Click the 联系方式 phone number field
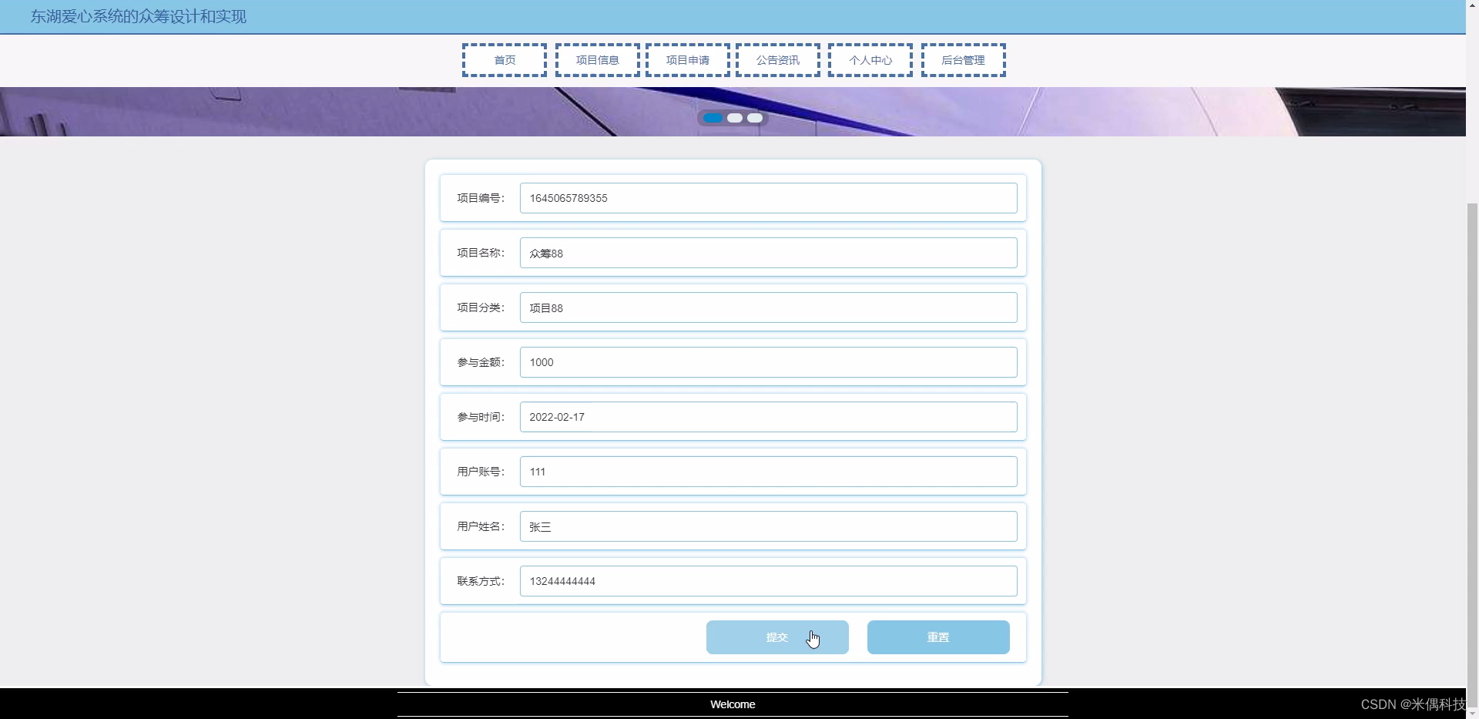The height and width of the screenshot is (719, 1479). [768, 581]
